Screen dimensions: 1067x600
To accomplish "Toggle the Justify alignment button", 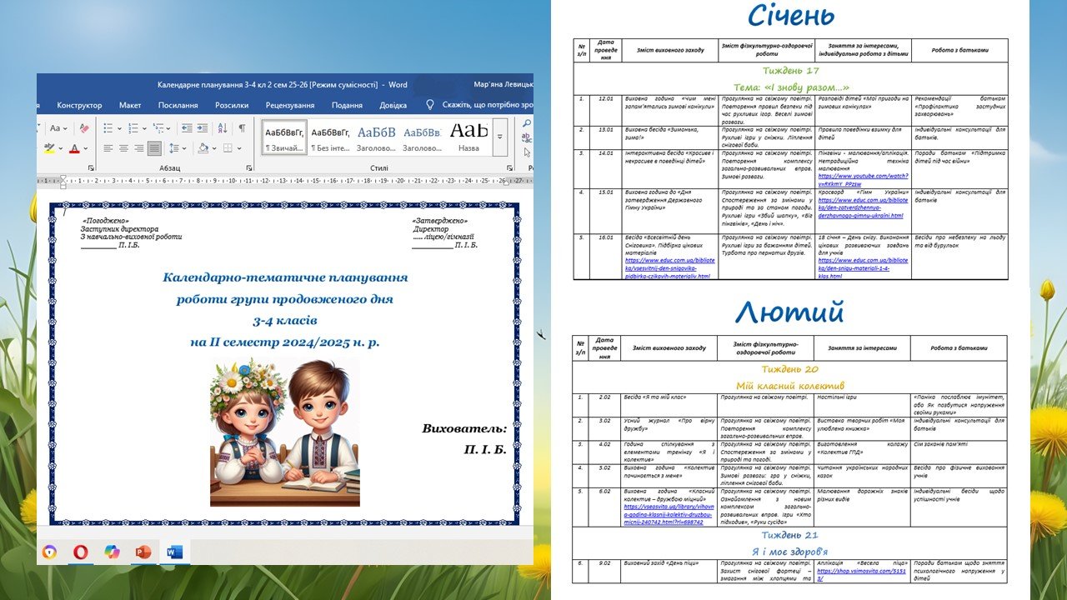I will point(154,148).
